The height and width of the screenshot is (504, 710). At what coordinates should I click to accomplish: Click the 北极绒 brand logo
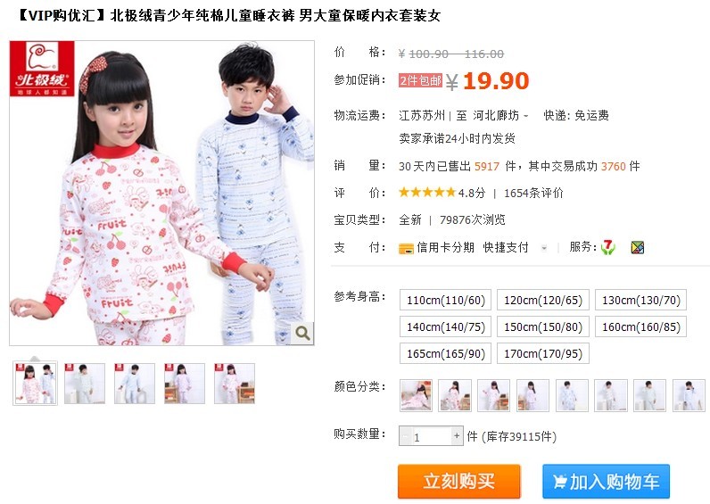click(42, 69)
